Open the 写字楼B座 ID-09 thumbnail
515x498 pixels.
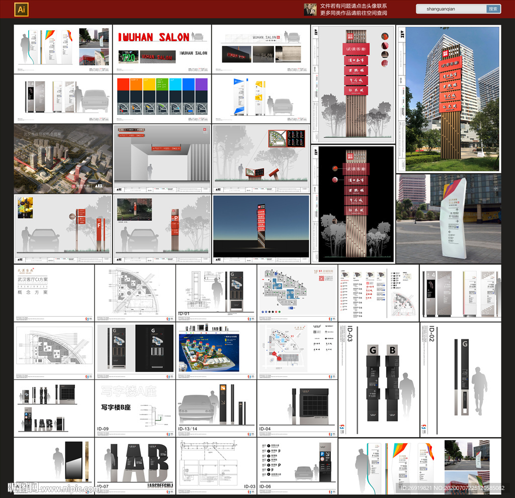point(135,408)
